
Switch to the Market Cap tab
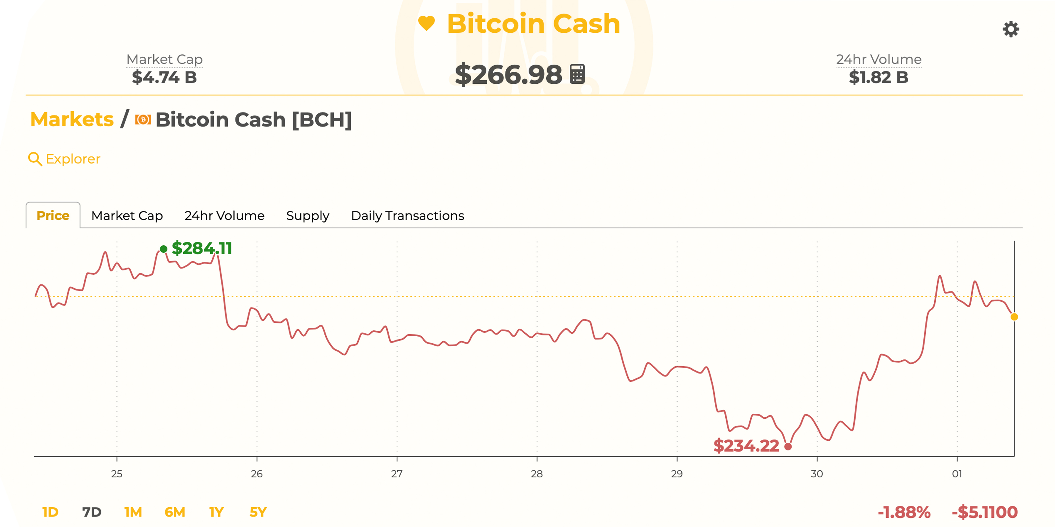(x=127, y=216)
